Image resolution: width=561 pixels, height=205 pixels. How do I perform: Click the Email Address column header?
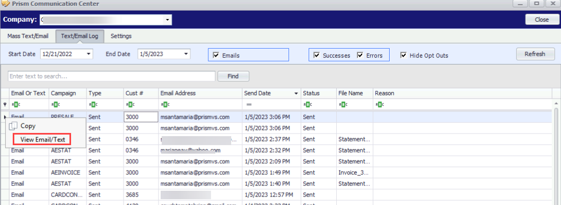pos(200,93)
